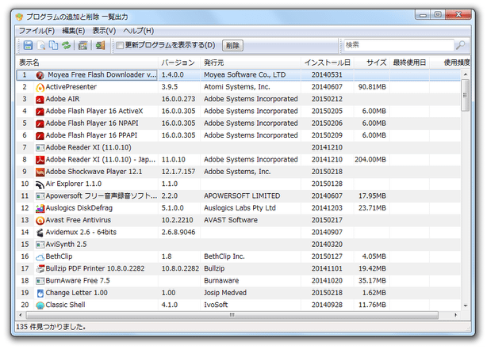Open the ファイル(F) menu
The width and height of the screenshot is (487, 349).
pyautogui.click(x=36, y=31)
